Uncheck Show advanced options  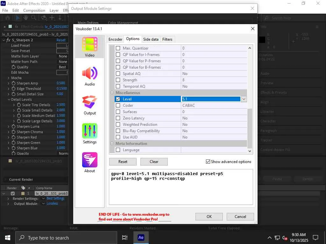pyautogui.click(x=208, y=161)
